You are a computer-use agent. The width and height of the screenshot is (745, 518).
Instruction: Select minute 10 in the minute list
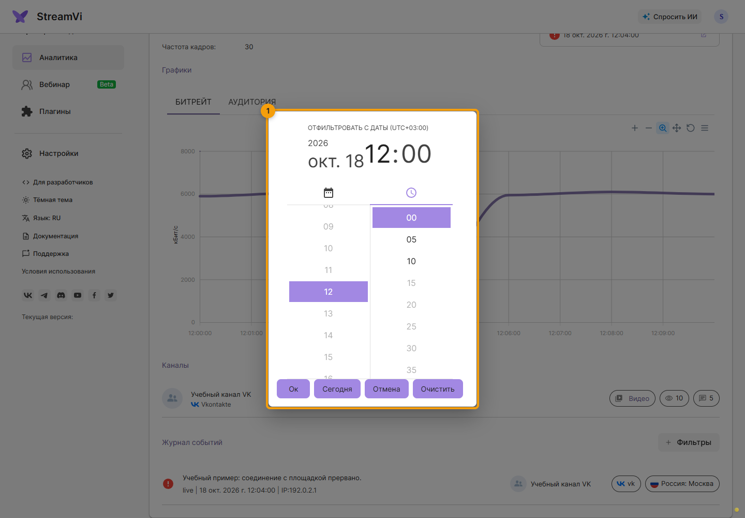411,261
